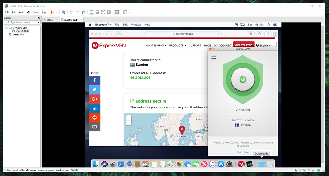Open the English language selector
Image resolution: width=329 pixels, height=176 pixels.
pos(263,45)
